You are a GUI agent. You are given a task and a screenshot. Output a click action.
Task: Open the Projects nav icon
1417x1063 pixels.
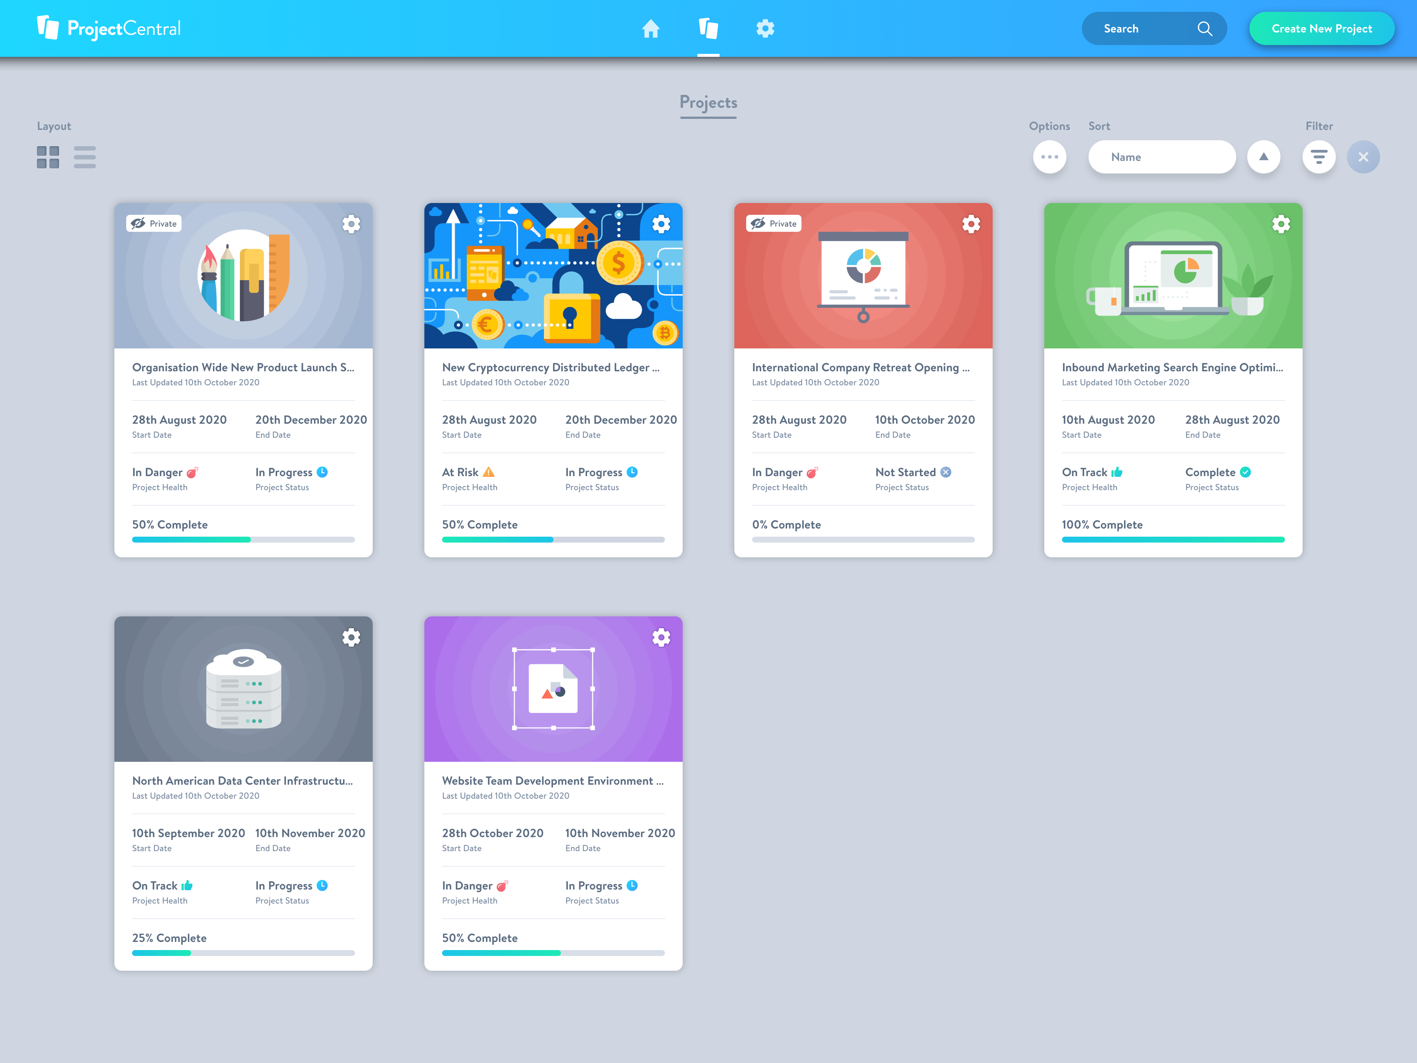coord(708,28)
